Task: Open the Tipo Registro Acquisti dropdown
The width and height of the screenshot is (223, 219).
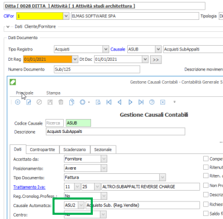Action: click(x=105, y=49)
